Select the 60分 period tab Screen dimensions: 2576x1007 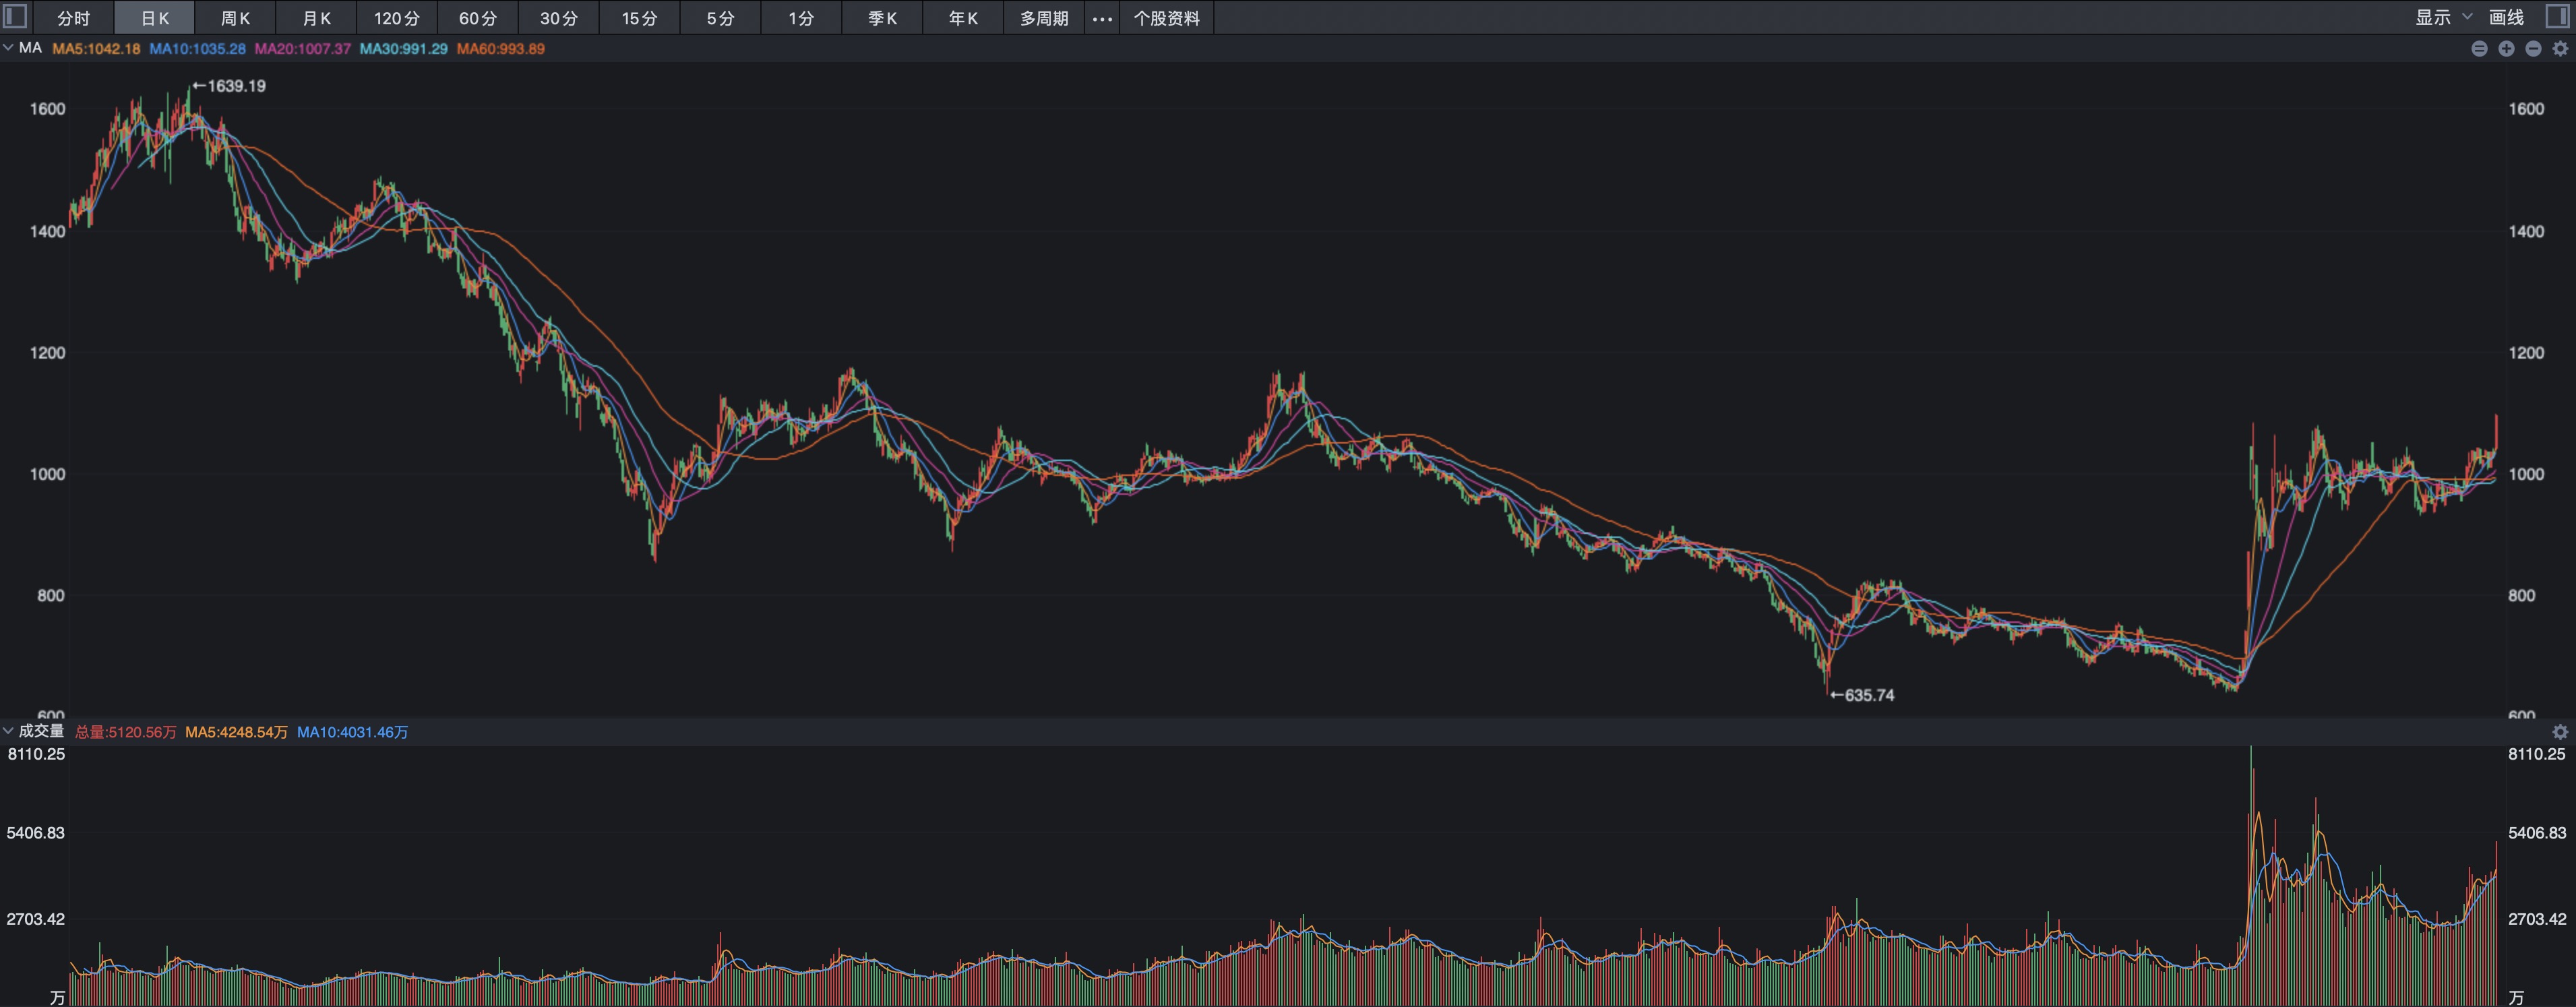pyautogui.click(x=478, y=18)
